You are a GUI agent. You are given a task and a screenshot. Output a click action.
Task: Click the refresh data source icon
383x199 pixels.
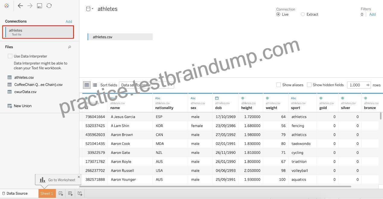[49, 6]
